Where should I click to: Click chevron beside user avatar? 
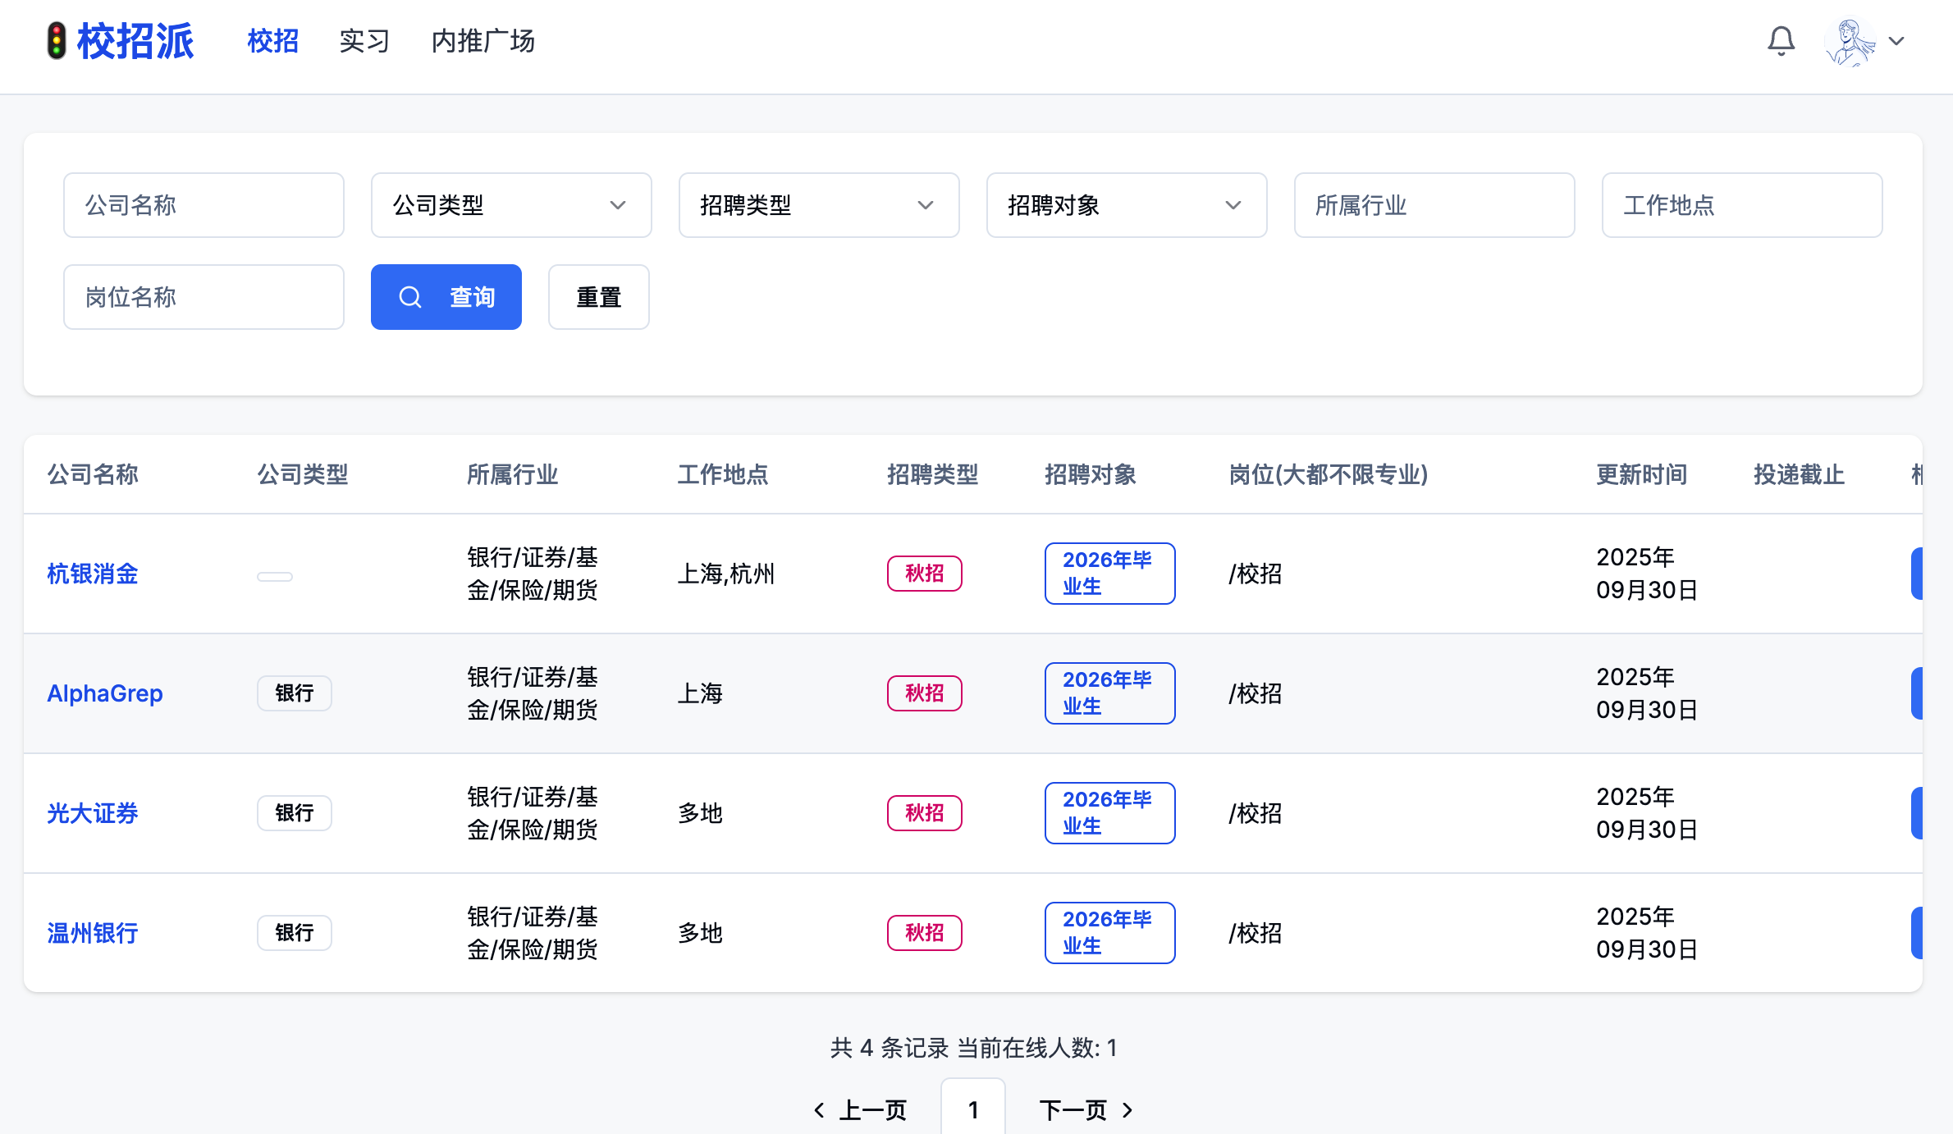click(1896, 41)
